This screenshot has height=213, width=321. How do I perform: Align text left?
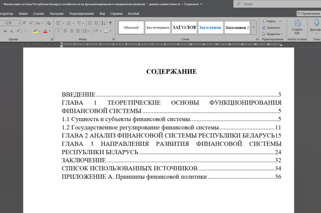point(59,31)
